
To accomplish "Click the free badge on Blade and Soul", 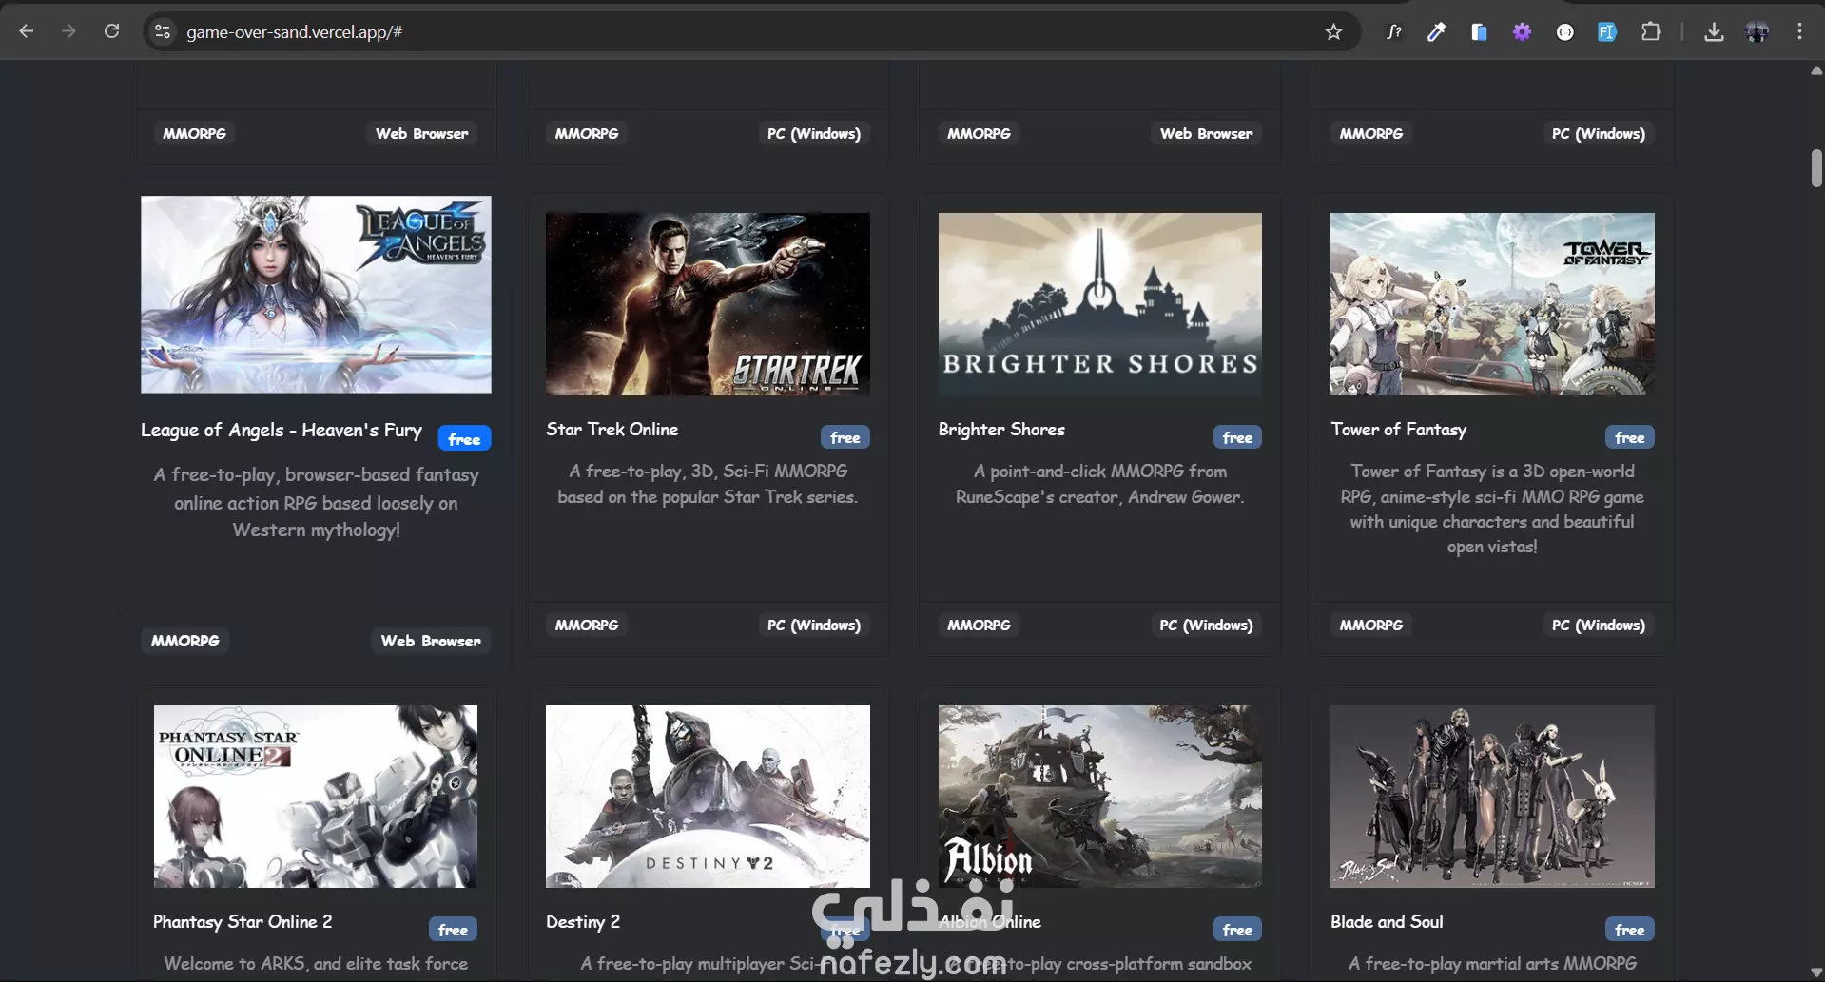I will [1630, 930].
